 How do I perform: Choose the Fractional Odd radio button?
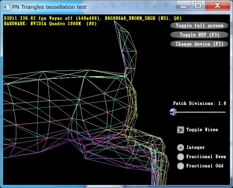tap(181, 166)
